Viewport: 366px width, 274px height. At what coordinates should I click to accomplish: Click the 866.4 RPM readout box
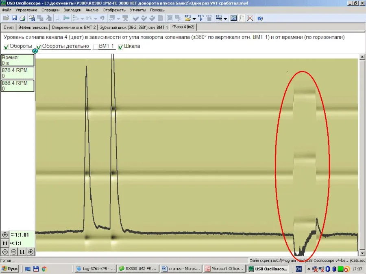pos(18,86)
